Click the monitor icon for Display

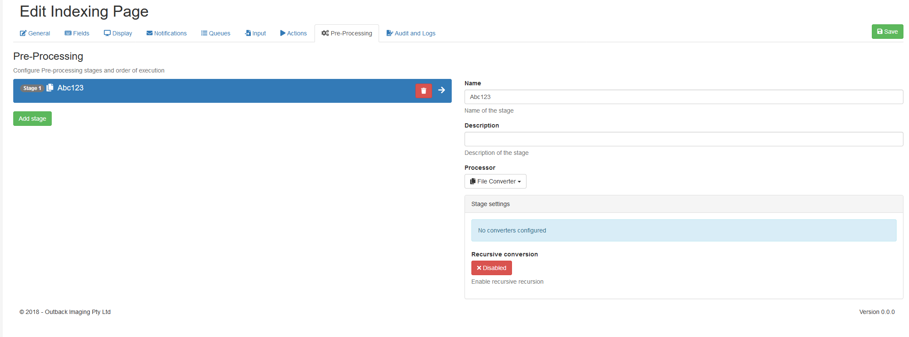coord(107,33)
